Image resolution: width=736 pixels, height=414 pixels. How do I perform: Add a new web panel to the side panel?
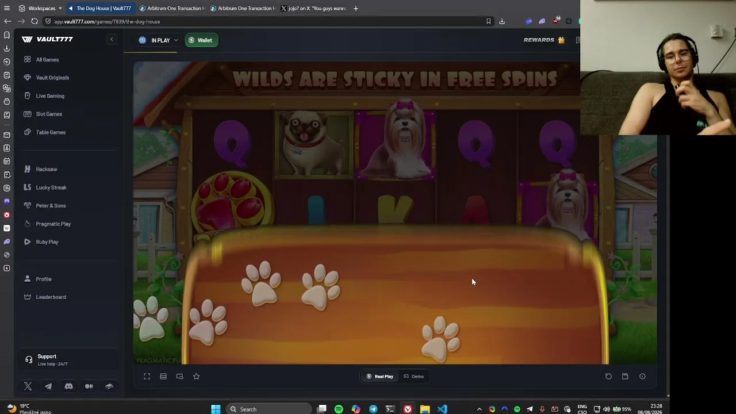[x=7, y=268]
